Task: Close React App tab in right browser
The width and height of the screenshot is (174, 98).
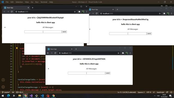Action: (x=113, y=10)
